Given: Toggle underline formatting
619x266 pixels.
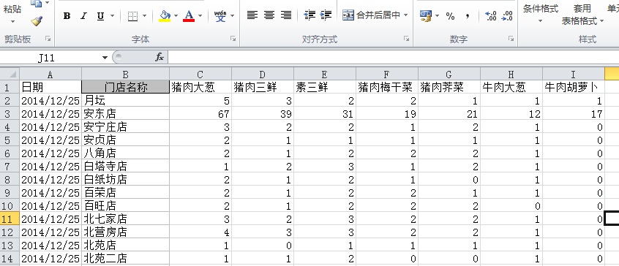Looking at the screenshot, I should click(x=100, y=16).
